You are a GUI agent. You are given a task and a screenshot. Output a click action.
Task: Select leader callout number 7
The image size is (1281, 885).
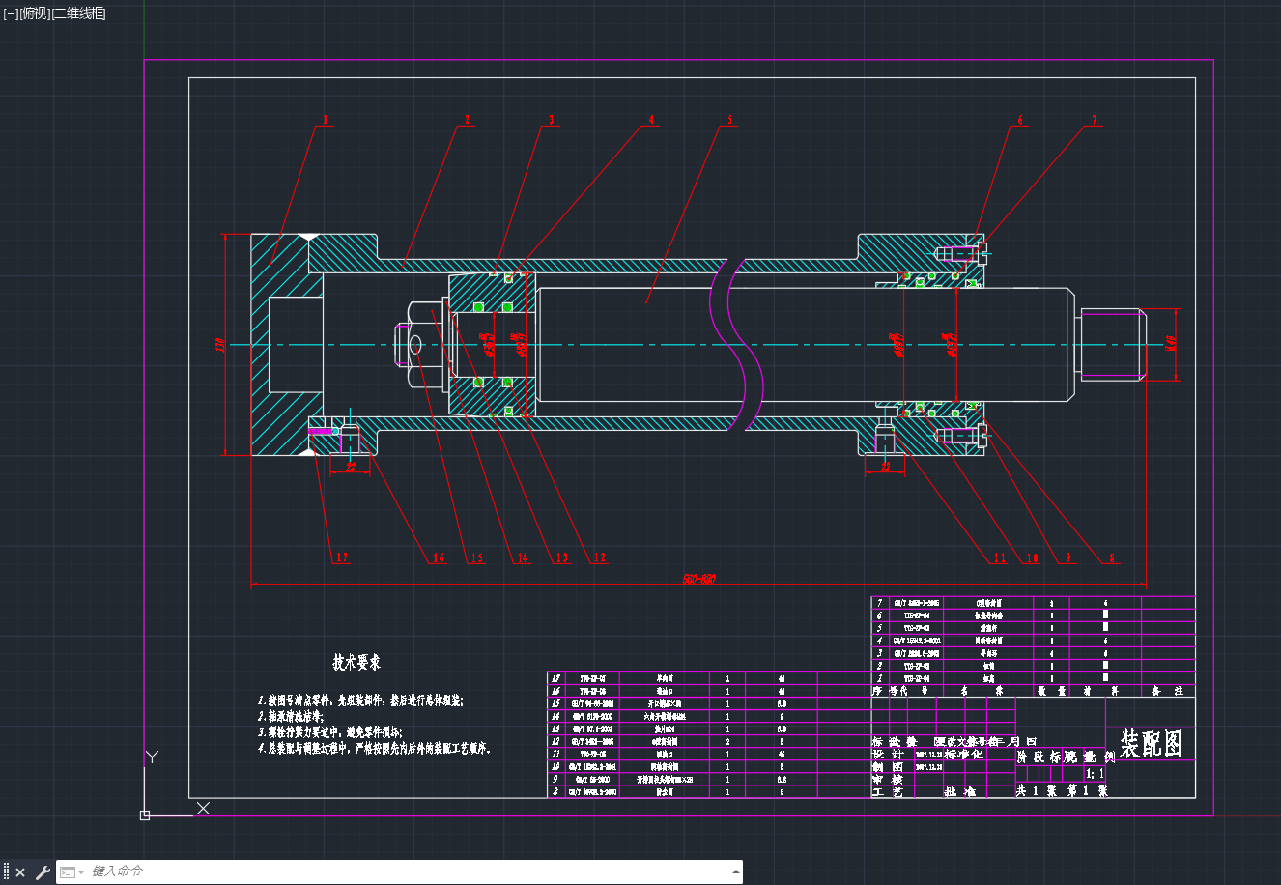[1095, 120]
